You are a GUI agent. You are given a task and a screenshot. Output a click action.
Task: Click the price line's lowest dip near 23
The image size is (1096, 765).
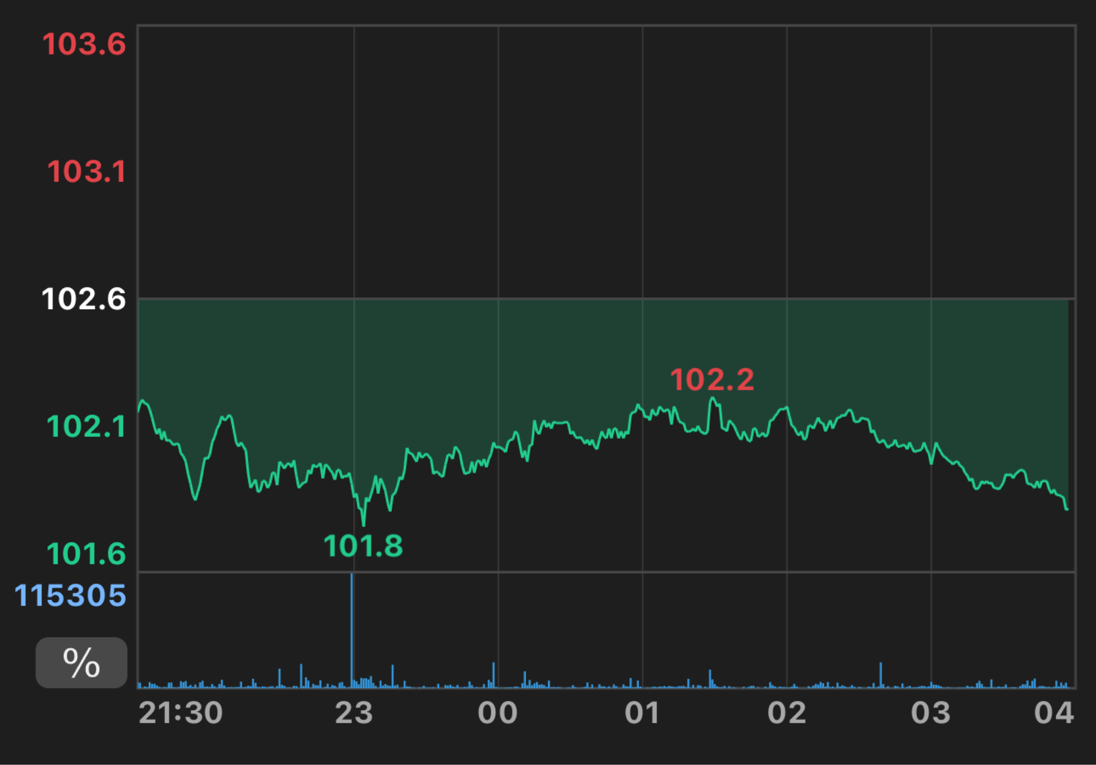(x=364, y=524)
